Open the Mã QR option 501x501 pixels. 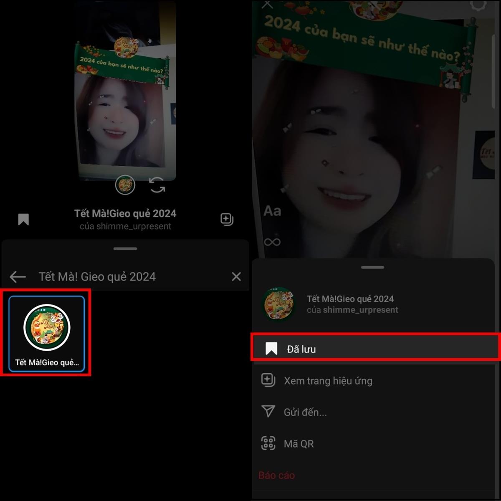[x=298, y=443]
